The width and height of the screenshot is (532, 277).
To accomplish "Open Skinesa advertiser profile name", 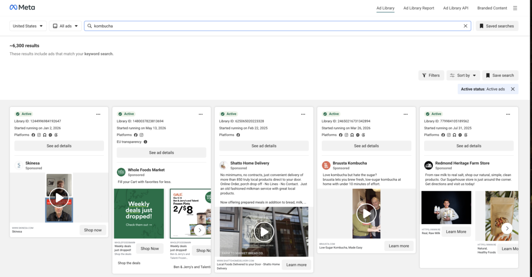I will (32, 163).
